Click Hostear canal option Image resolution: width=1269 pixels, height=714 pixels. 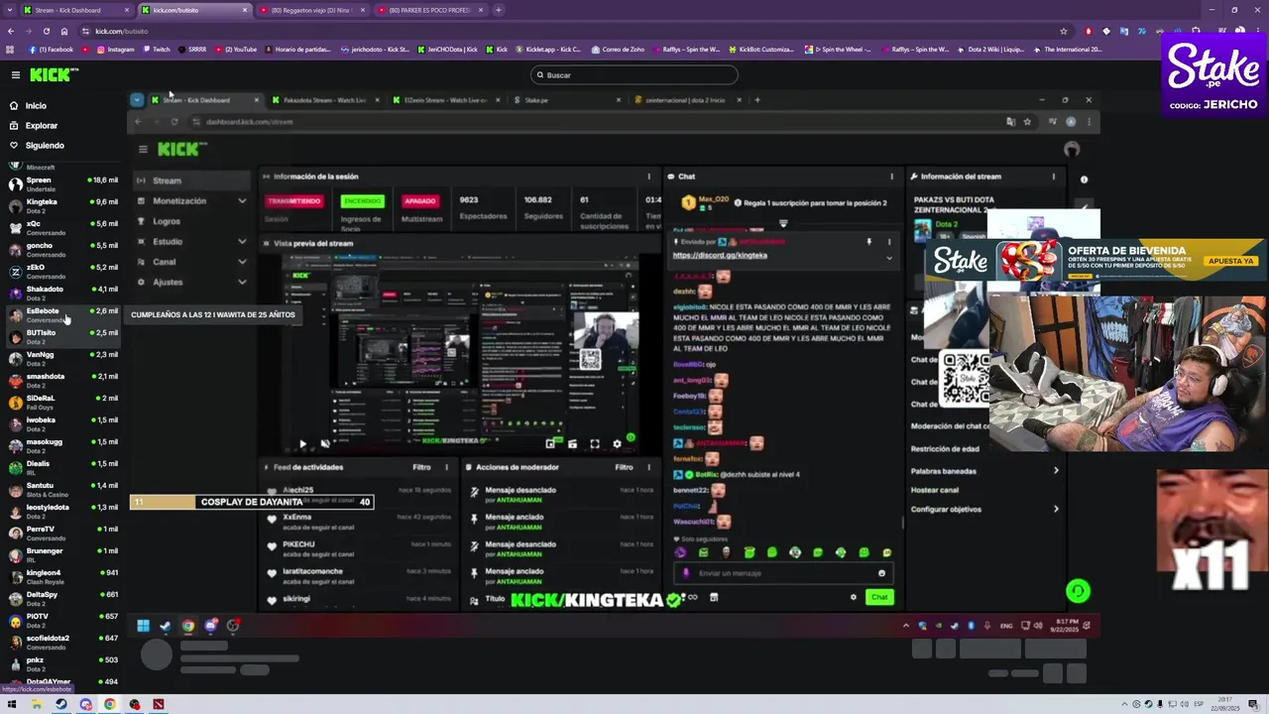(935, 490)
